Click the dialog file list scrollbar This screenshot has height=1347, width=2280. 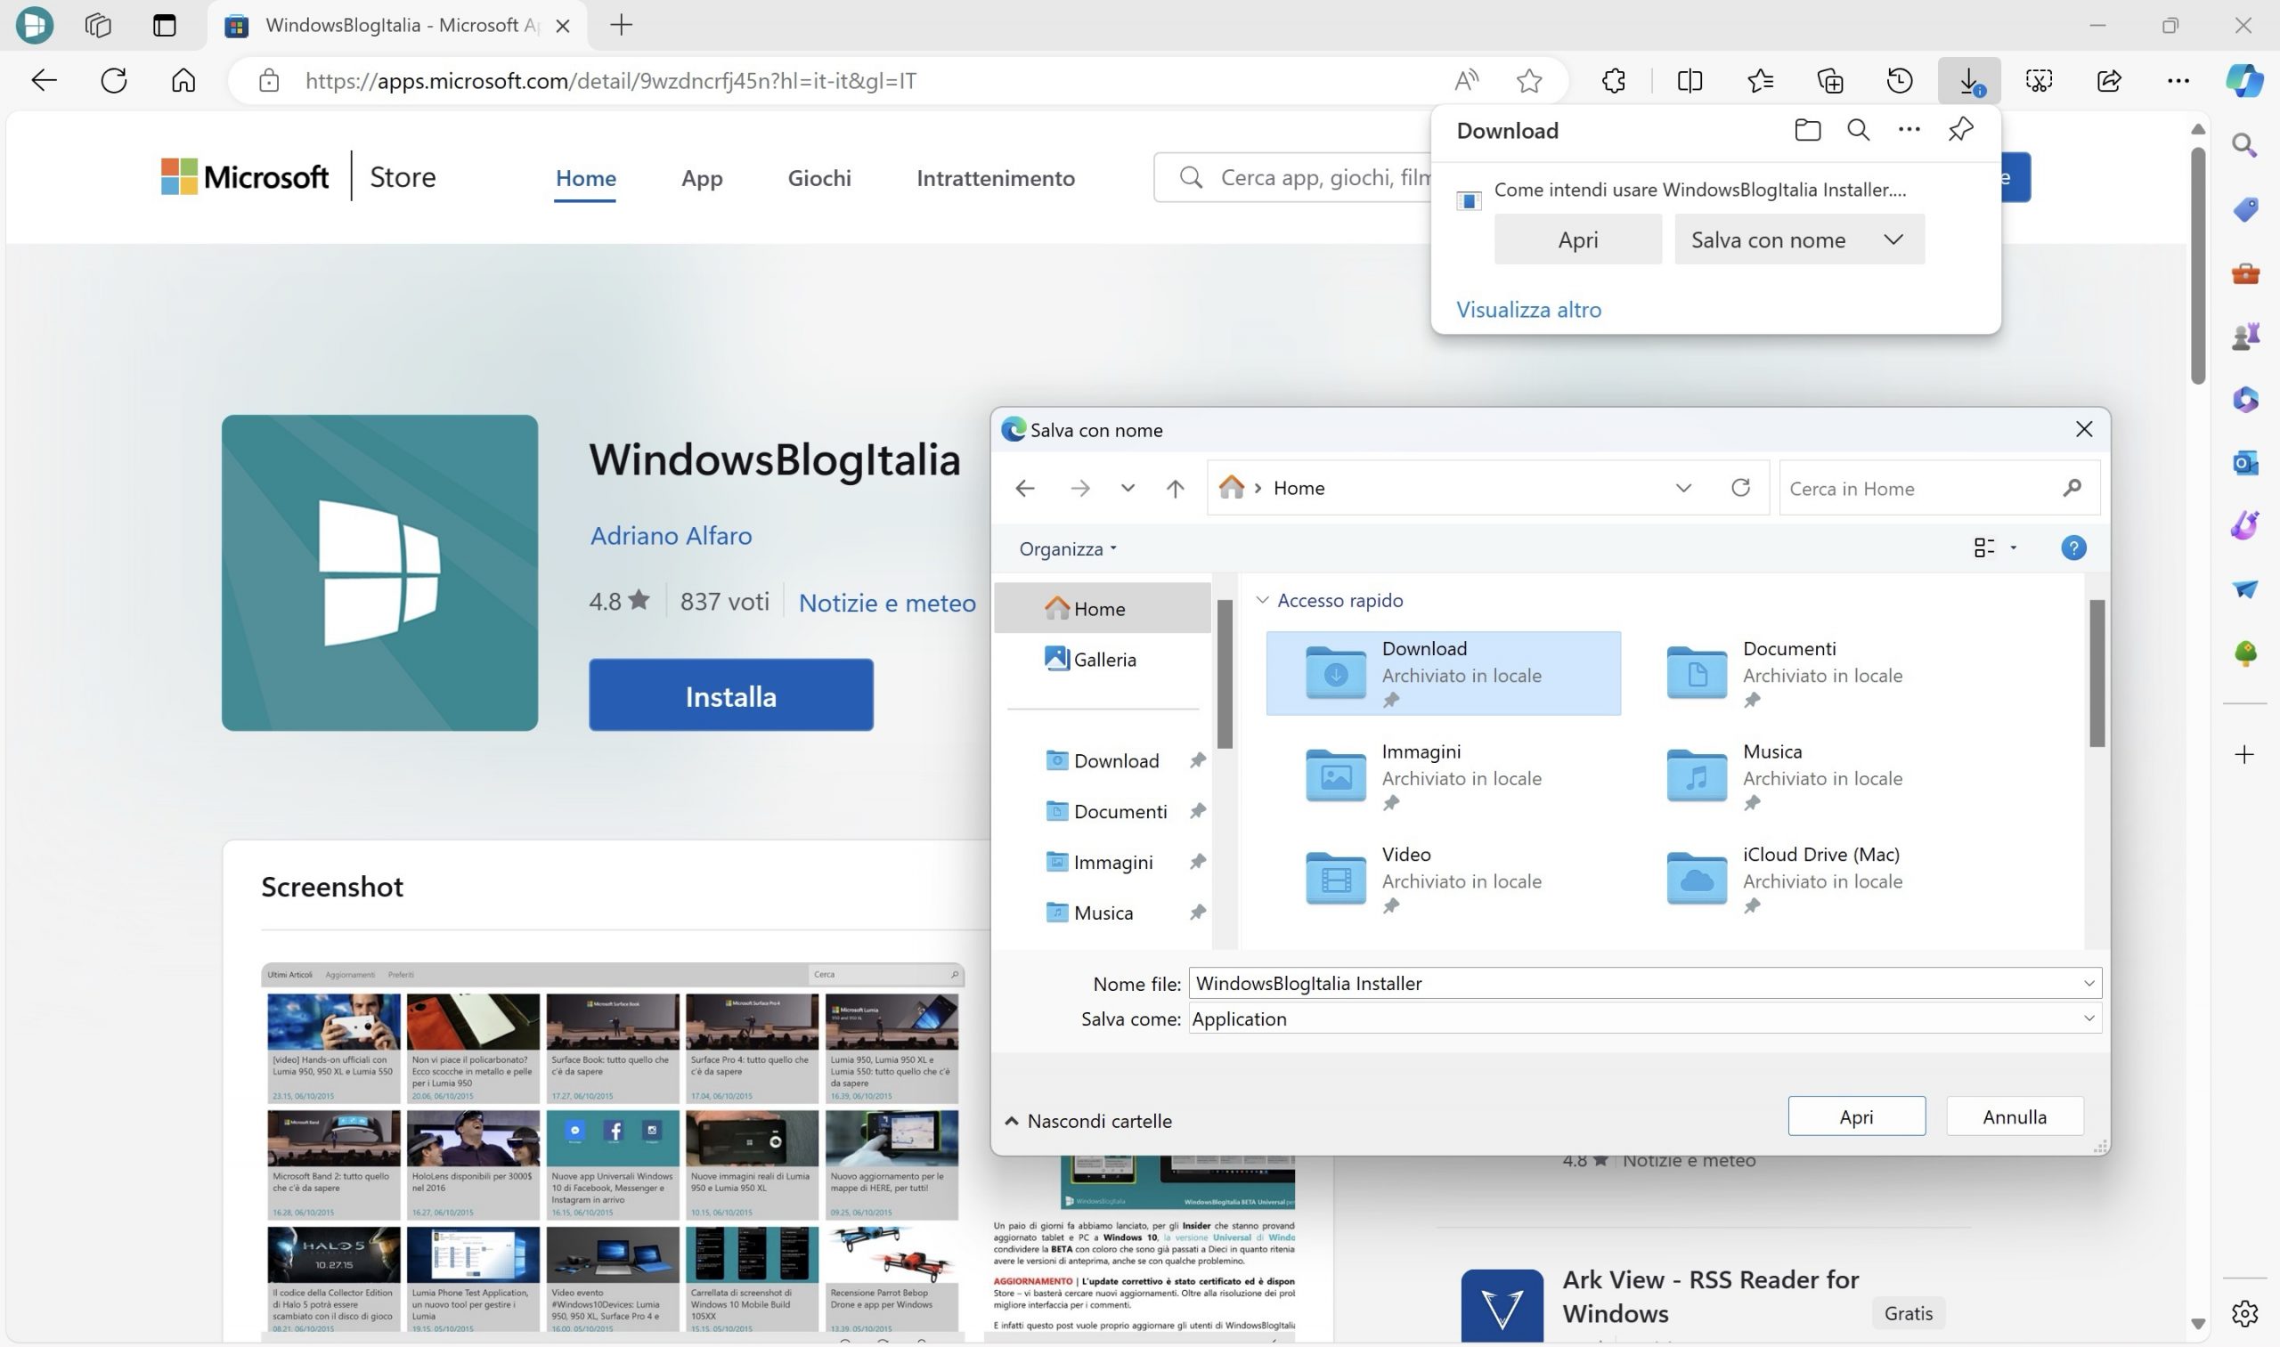[x=2097, y=673]
